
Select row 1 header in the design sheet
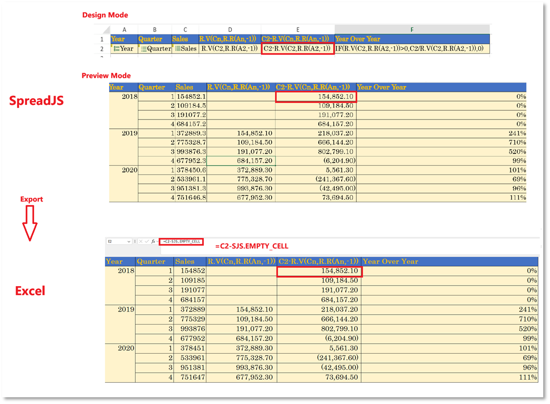point(102,39)
